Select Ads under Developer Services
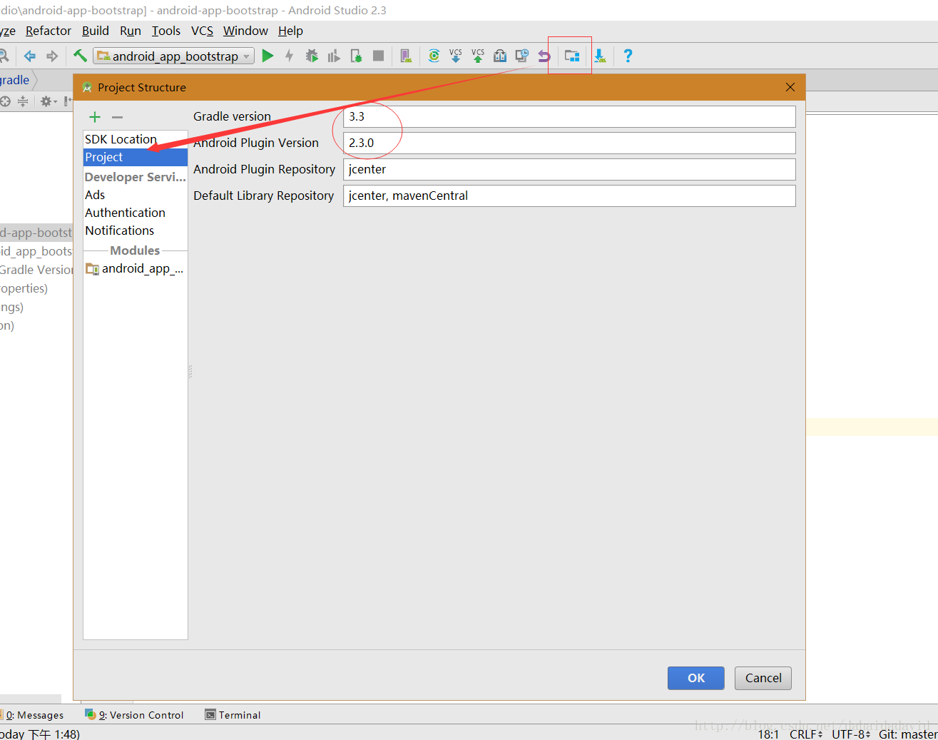Screen dimensions: 938x740 pyautogui.click(x=136, y=195)
